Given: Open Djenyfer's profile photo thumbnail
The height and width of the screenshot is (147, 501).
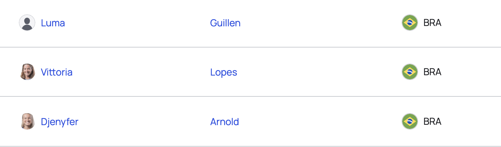Looking at the screenshot, I should pyautogui.click(x=27, y=121).
